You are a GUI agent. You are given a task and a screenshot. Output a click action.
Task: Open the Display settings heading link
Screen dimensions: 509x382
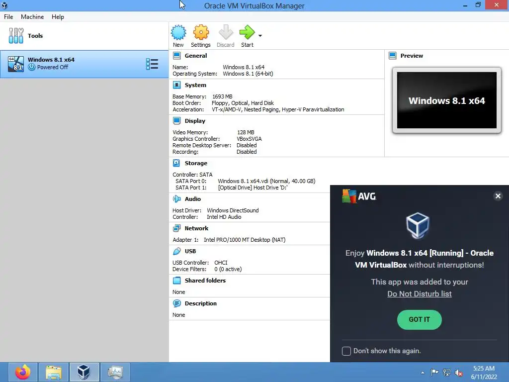point(195,121)
